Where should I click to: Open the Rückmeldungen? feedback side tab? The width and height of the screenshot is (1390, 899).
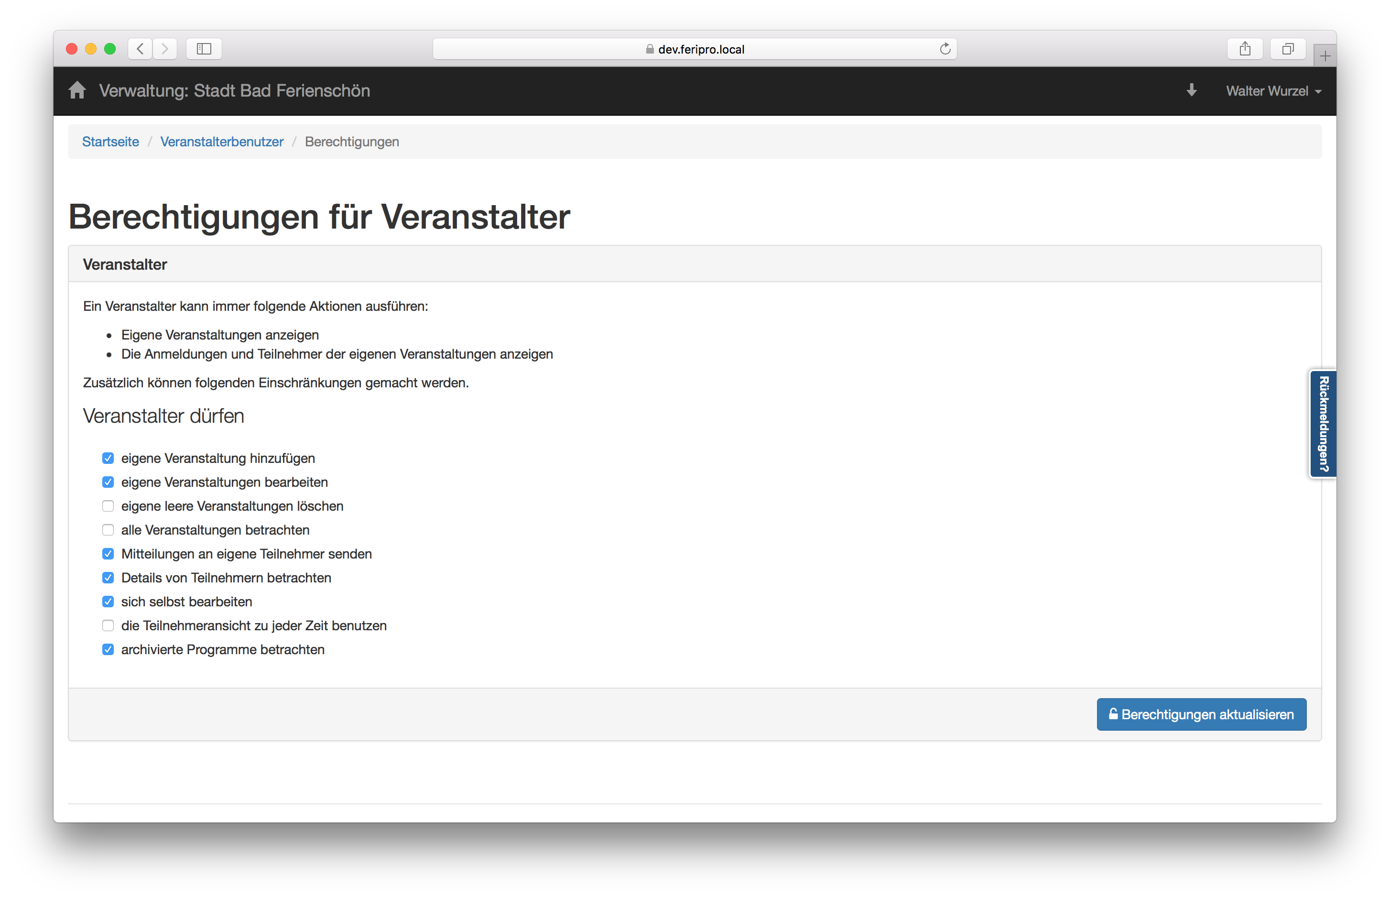click(x=1323, y=424)
